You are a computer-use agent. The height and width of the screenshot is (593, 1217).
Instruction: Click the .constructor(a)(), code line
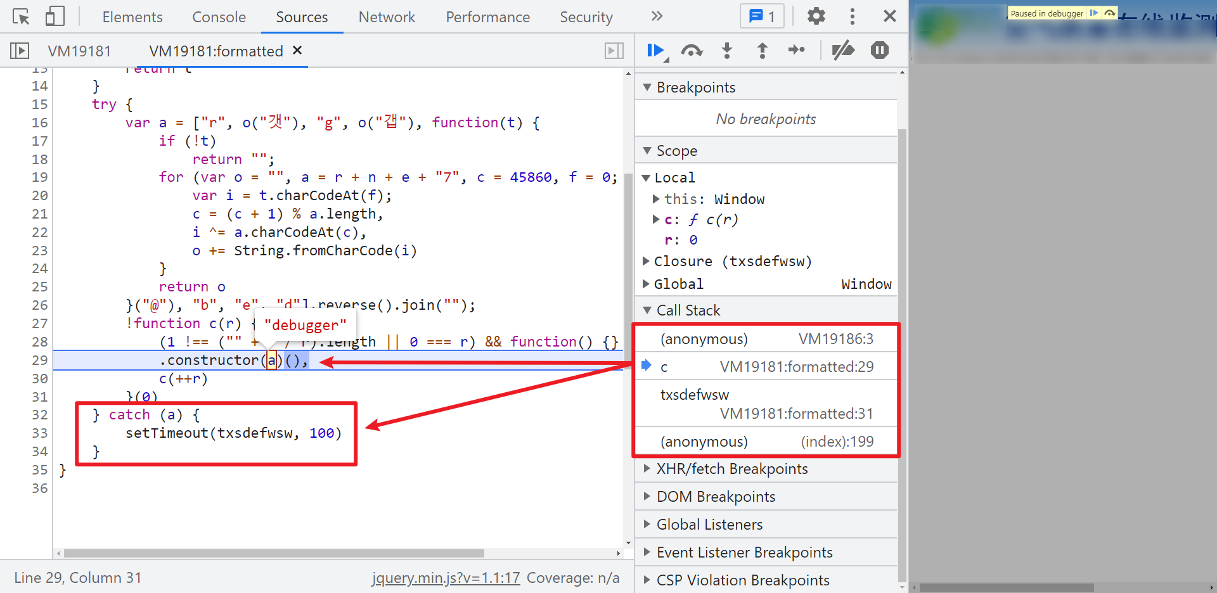pos(233,360)
